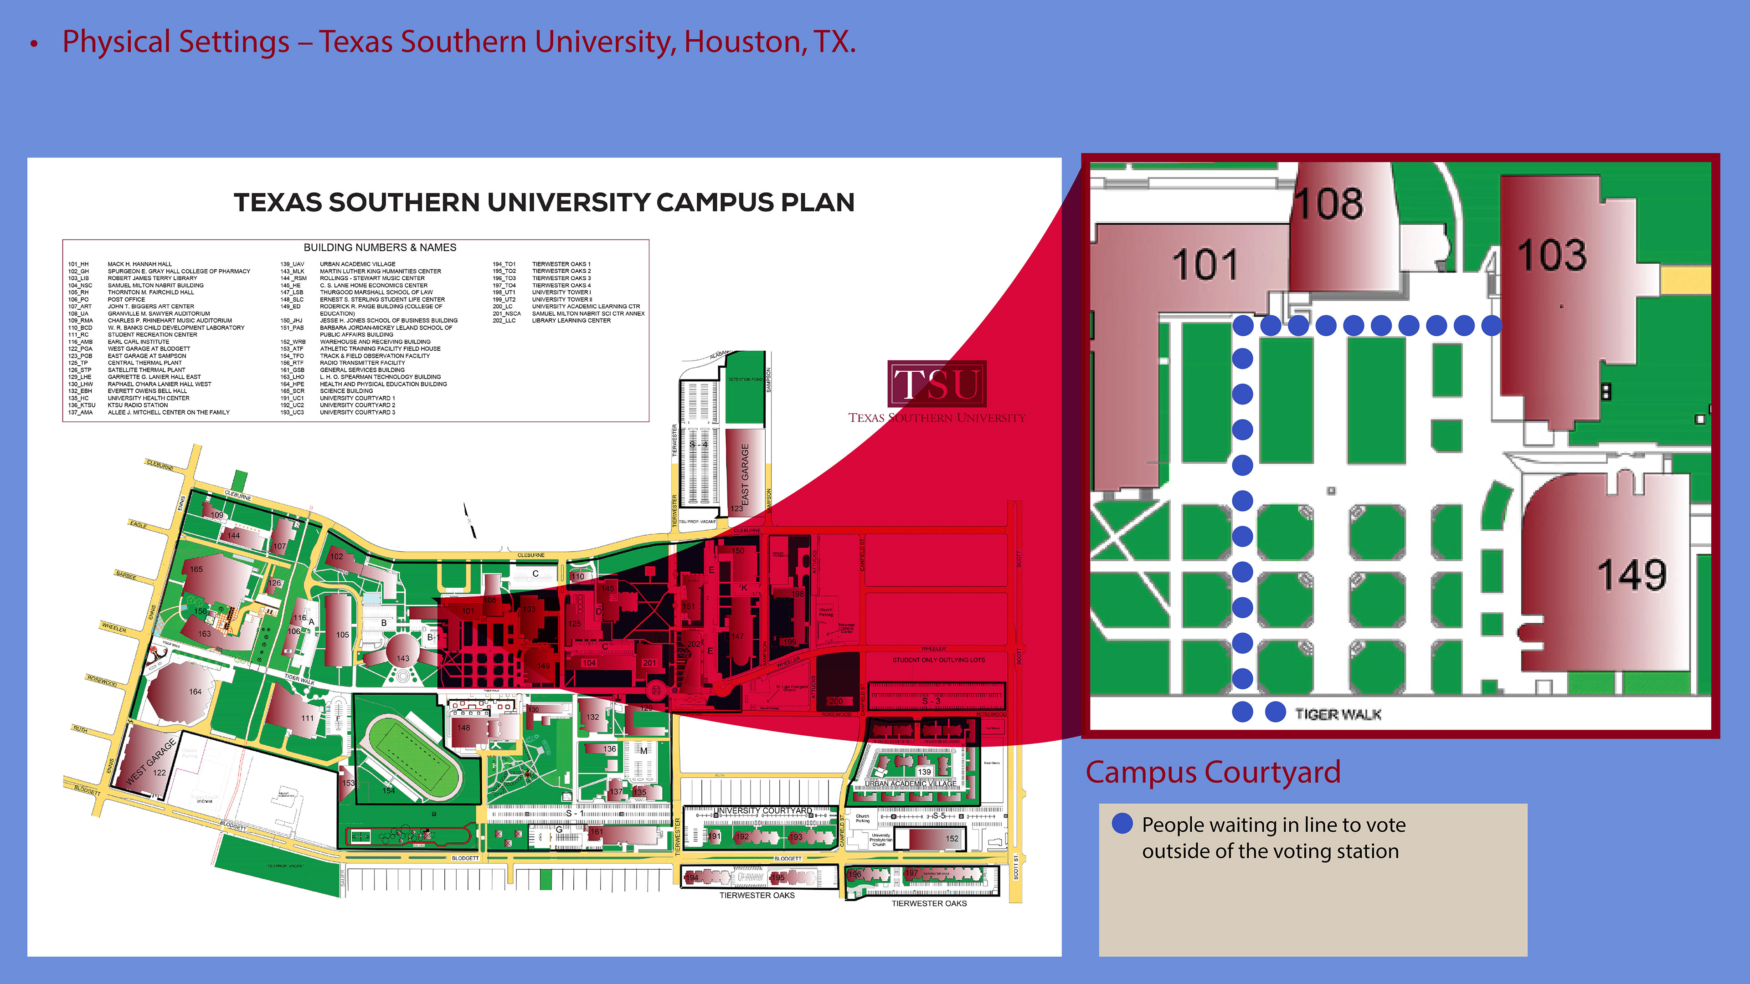This screenshot has height=984, width=1750.
Task: Click 'GRANVILLE M. SAWYER AUDITORIUM' legend row
Action: (x=139, y=314)
